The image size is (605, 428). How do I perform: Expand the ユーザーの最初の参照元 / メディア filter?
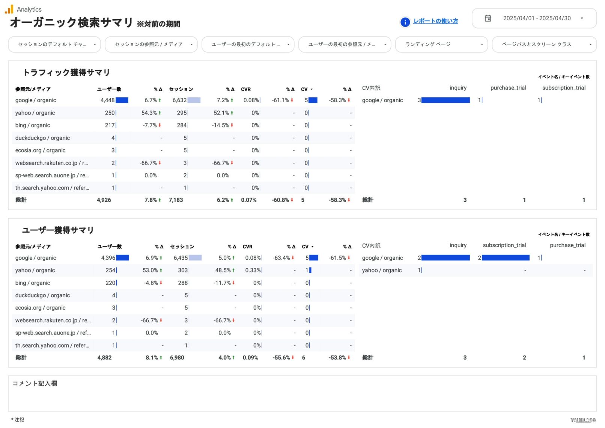point(344,44)
